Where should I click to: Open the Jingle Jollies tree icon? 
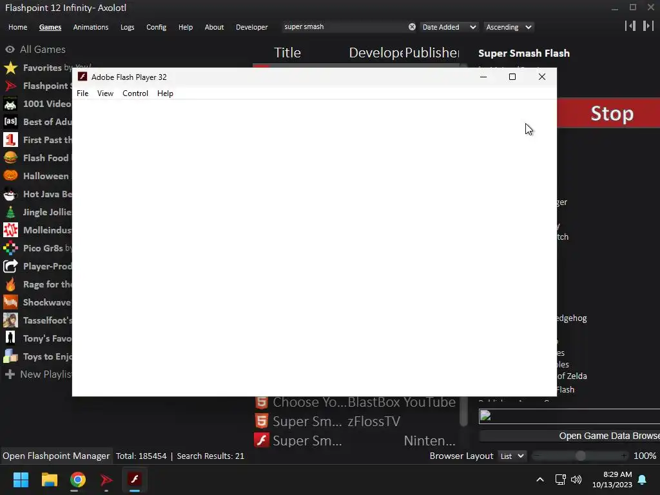point(10,212)
